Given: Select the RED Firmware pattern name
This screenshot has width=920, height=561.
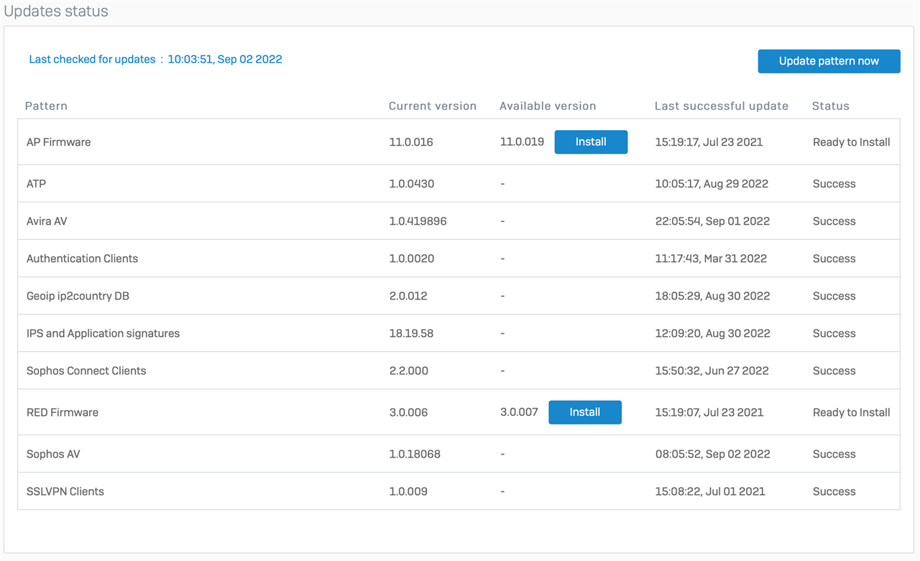Looking at the screenshot, I should click(x=63, y=412).
